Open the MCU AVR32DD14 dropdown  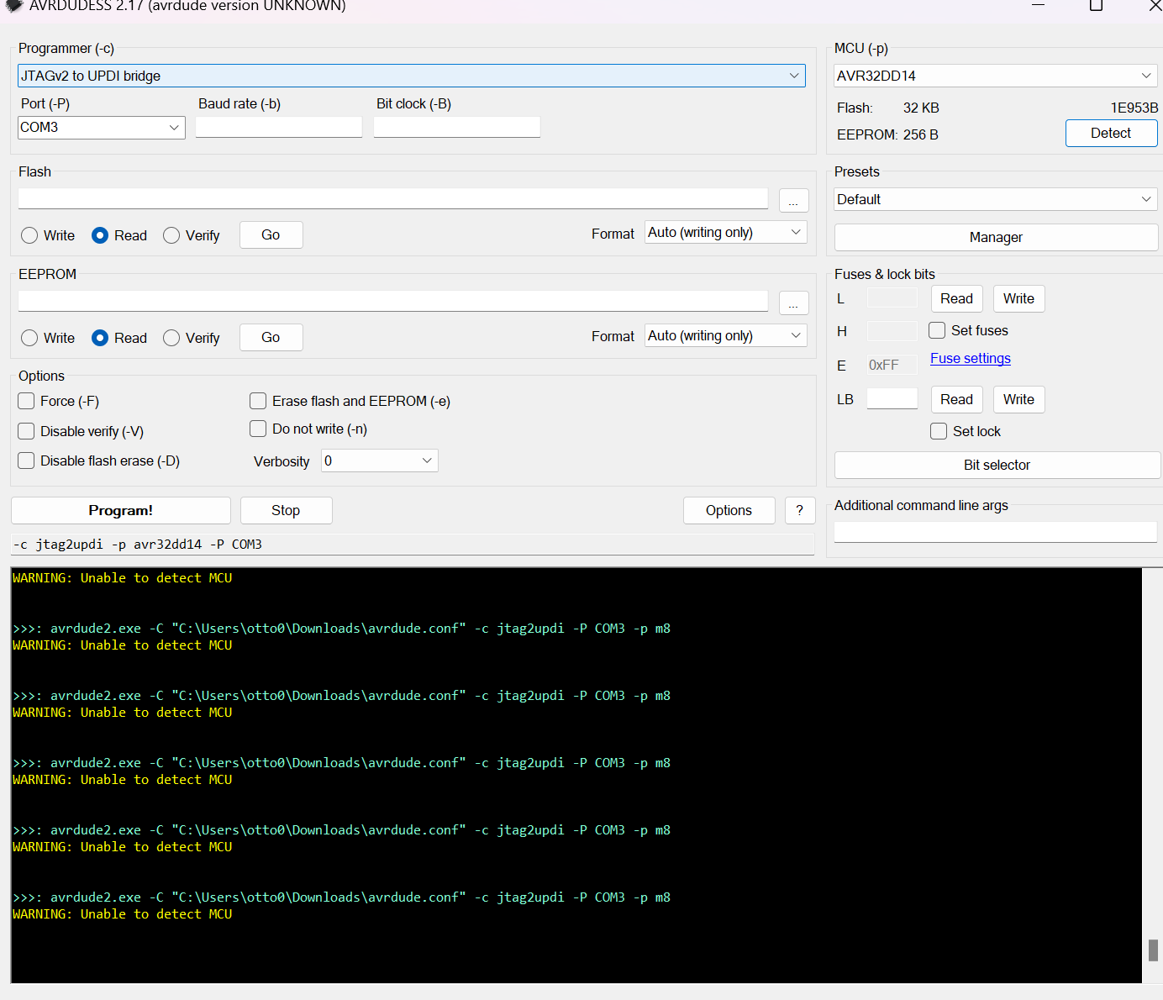[996, 76]
